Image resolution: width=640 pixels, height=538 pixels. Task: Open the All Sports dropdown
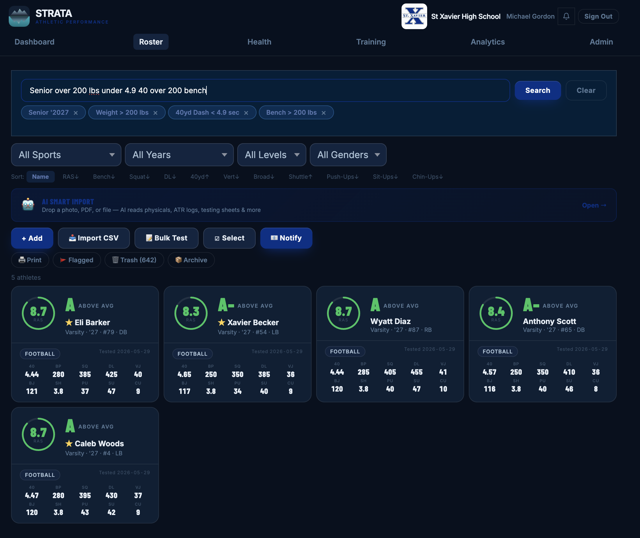coord(66,155)
